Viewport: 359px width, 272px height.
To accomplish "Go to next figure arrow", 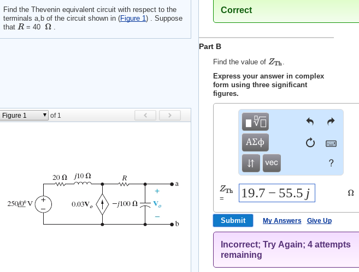I will [169, 116].
